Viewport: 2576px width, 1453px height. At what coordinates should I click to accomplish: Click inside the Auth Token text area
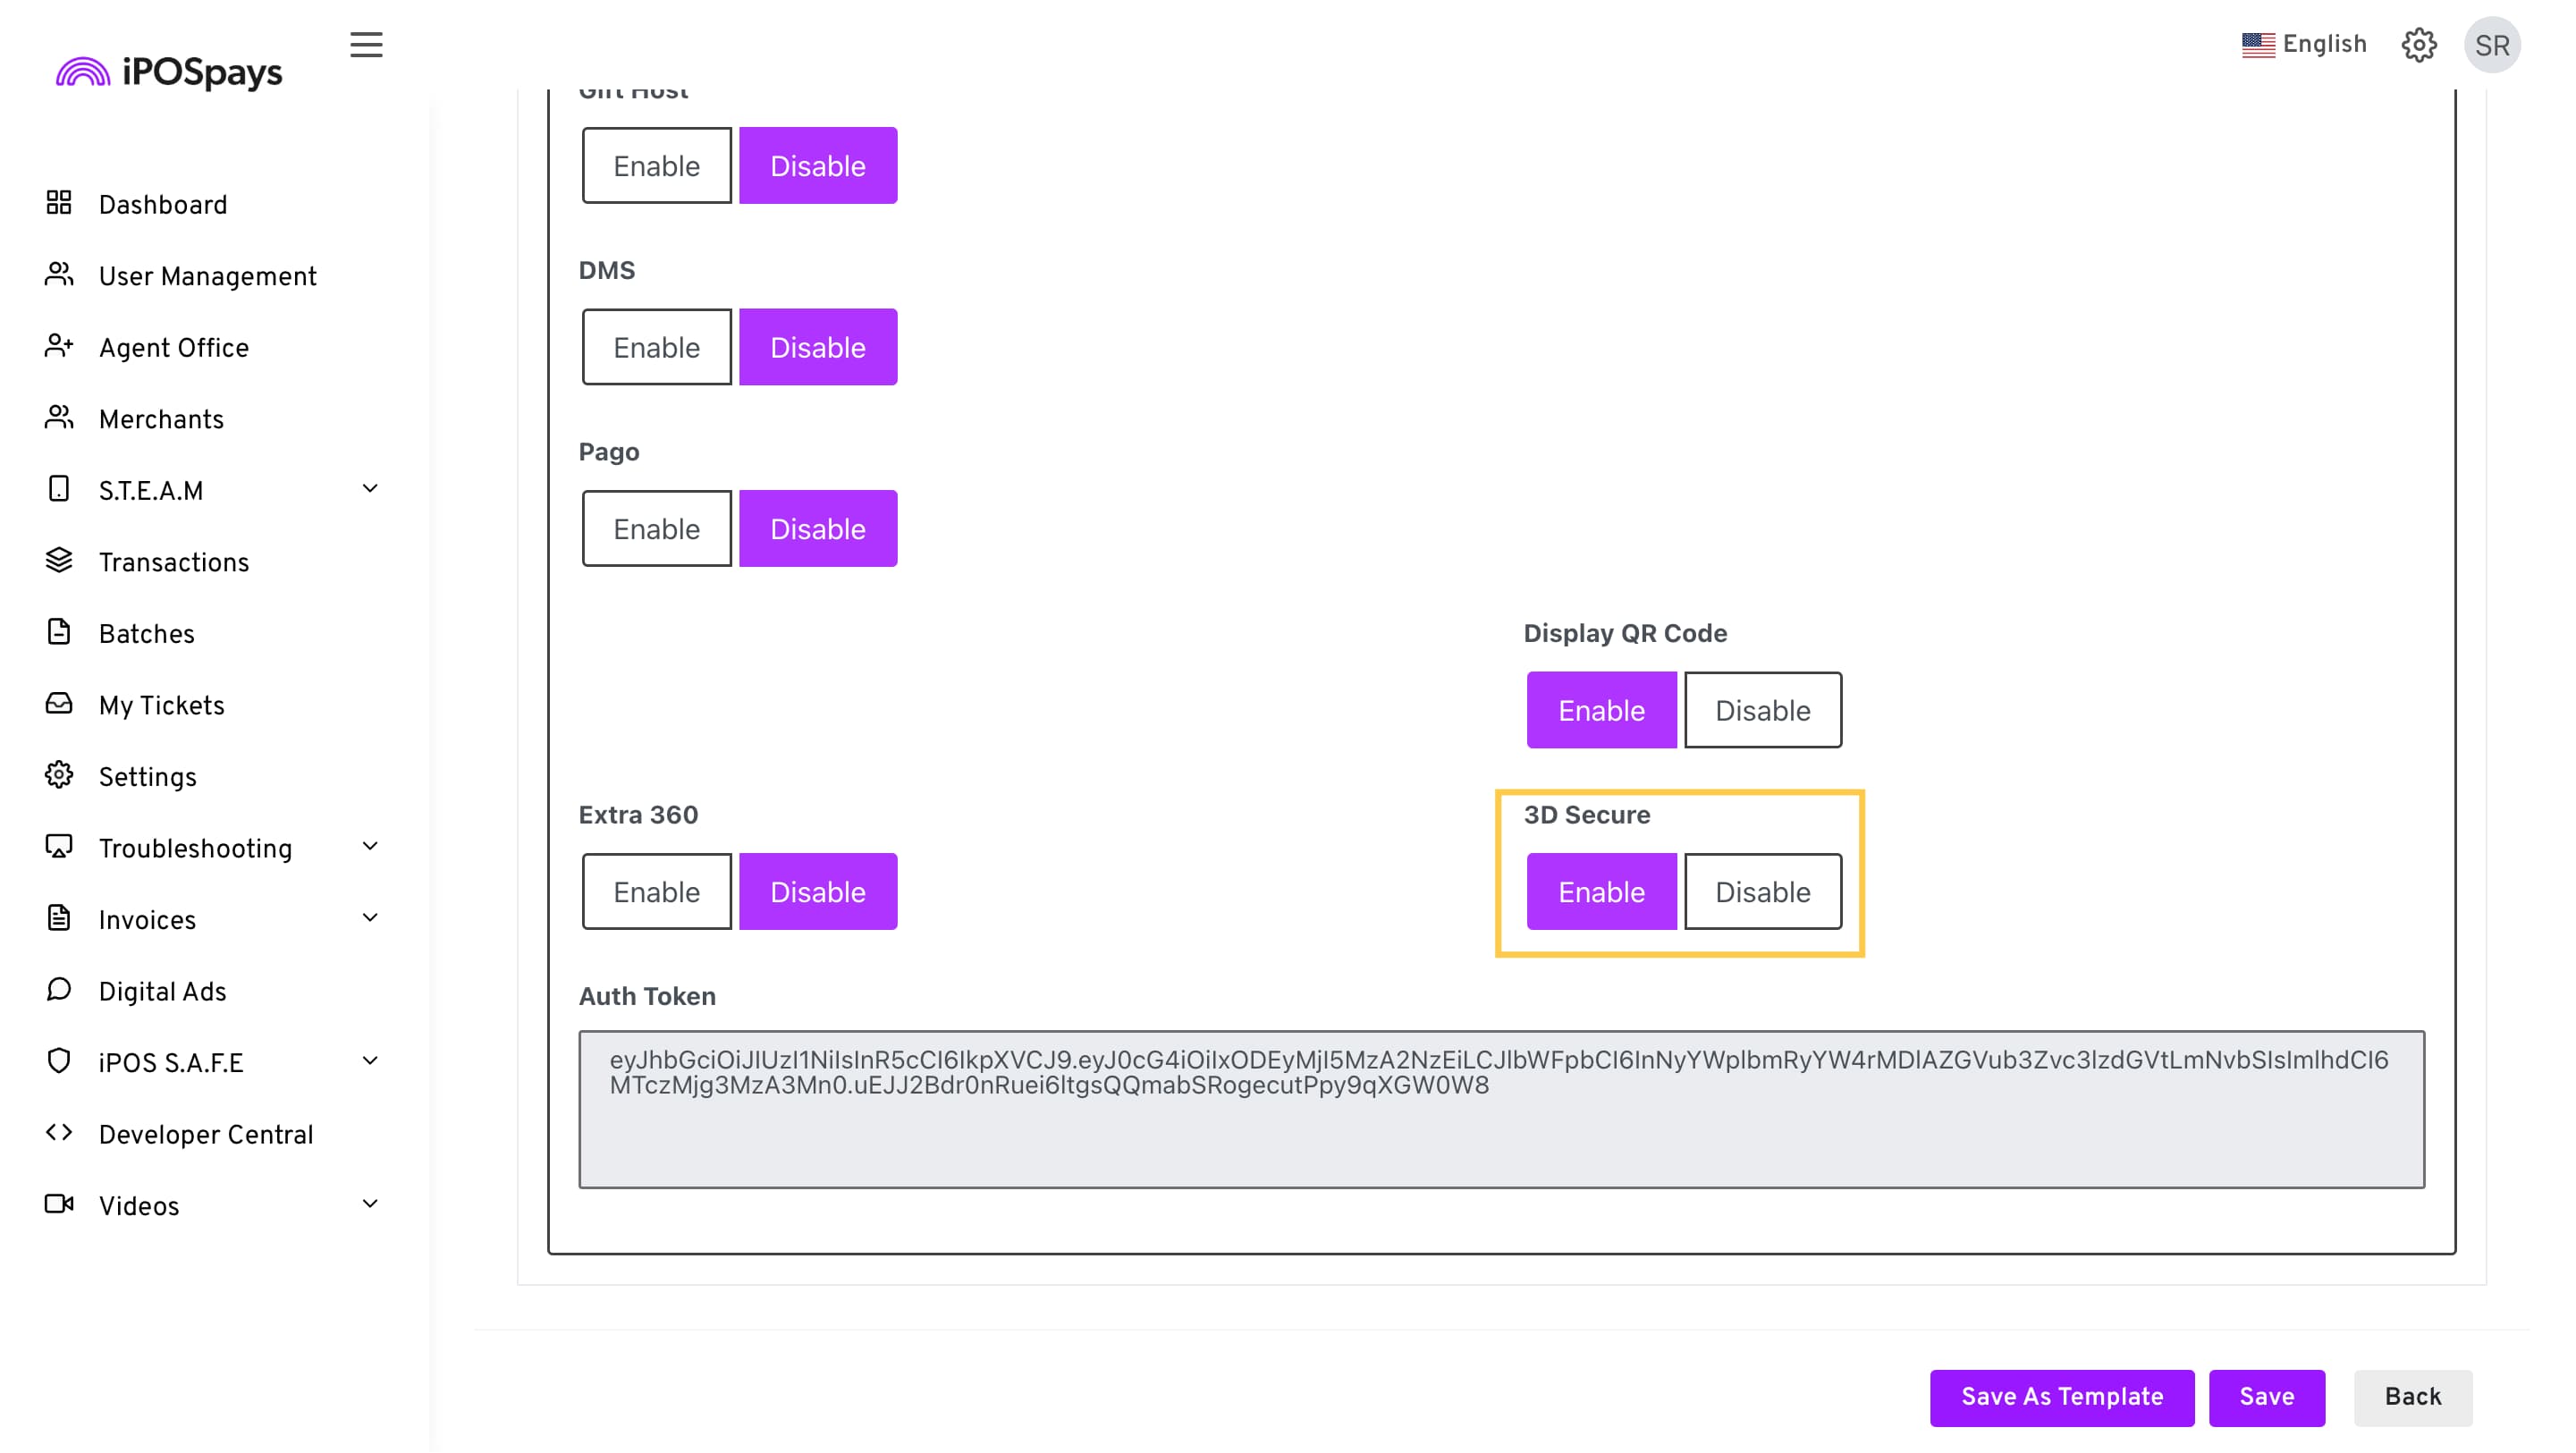point(1501,1110)
